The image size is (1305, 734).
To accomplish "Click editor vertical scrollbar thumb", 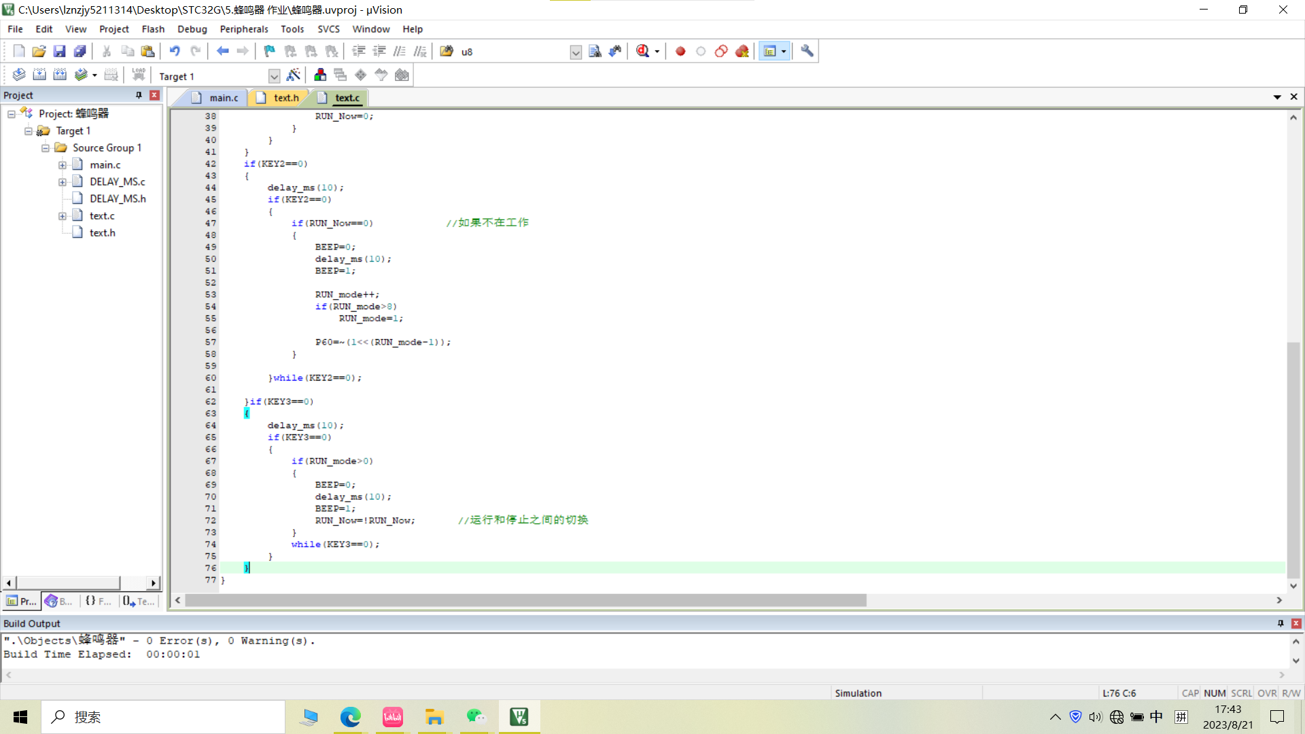I will click(1293, 460).
